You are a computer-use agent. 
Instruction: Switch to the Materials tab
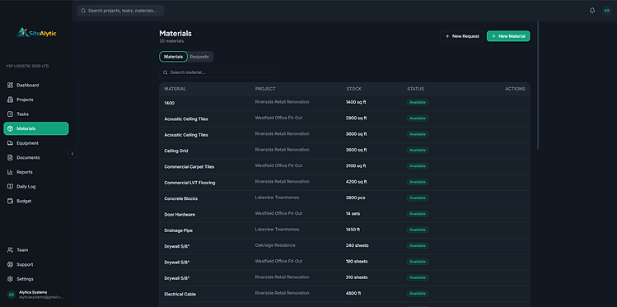[173, 57]
